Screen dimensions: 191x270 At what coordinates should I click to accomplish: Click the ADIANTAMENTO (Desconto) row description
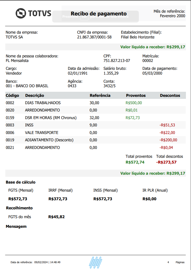click(x=49, y=140)
